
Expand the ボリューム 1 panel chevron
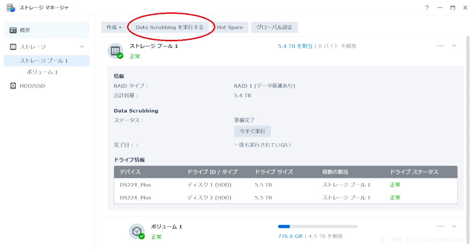pyautogui.click(x=454, y=226)
